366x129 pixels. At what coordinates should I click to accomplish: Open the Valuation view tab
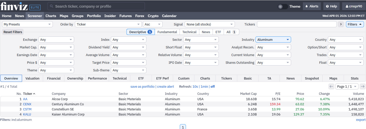pos(32,79)
